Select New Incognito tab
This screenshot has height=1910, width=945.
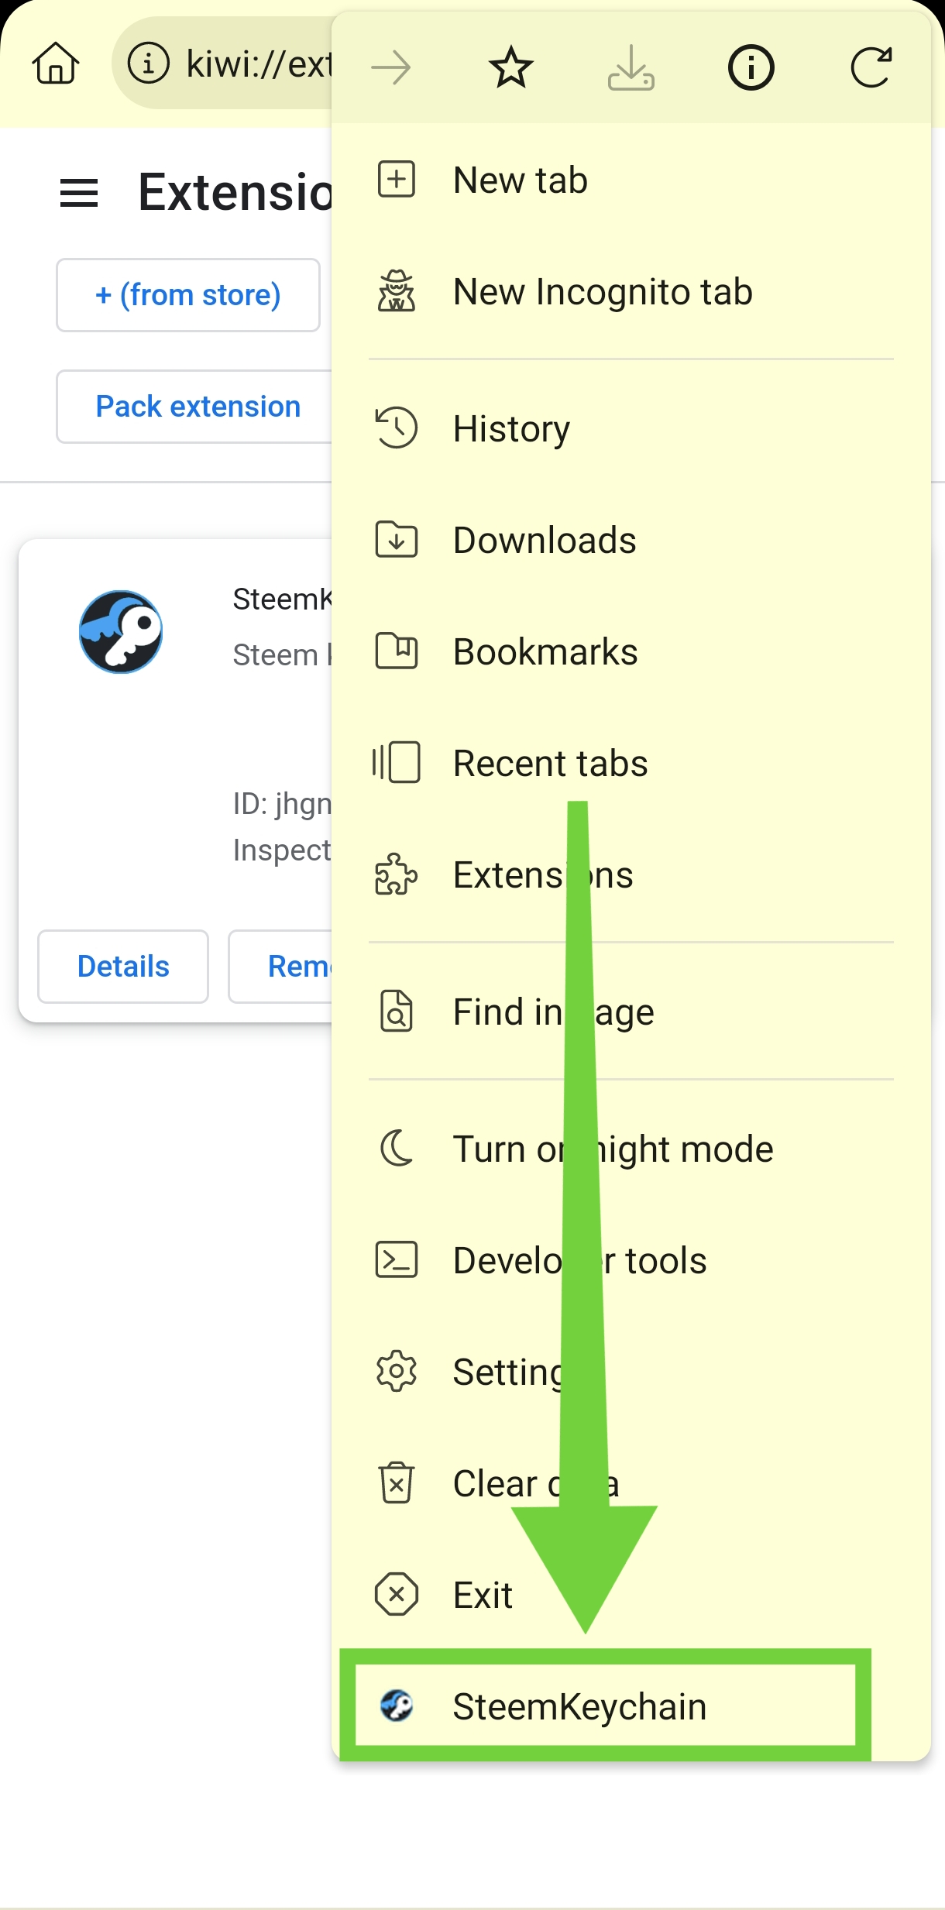[x=603, y=292]
